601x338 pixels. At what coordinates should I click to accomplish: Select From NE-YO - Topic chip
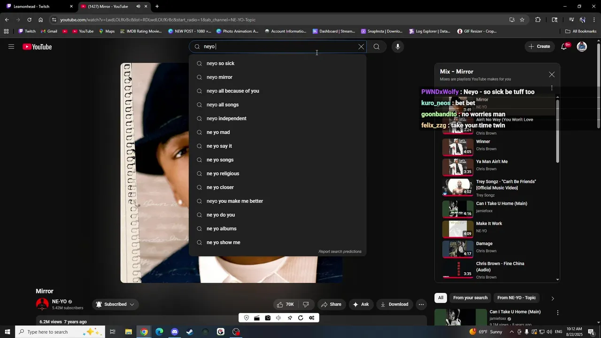516,298
